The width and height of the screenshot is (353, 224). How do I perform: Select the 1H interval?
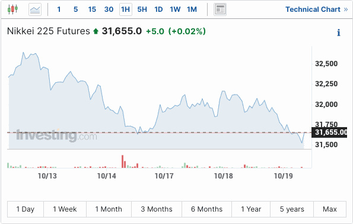[125, 9]
